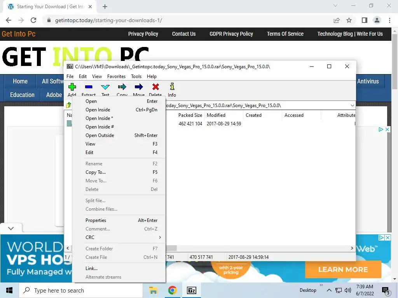The image size is (398, 298).
Task: Click the Test checkmark icon
Action: coord(105,87)
